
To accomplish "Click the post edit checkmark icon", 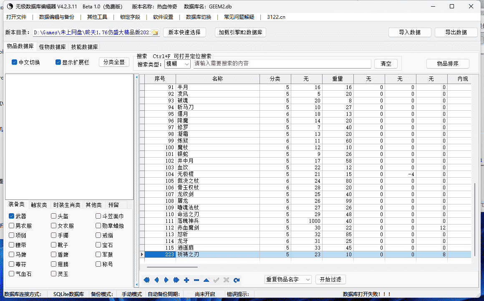I will pos(217,280).
